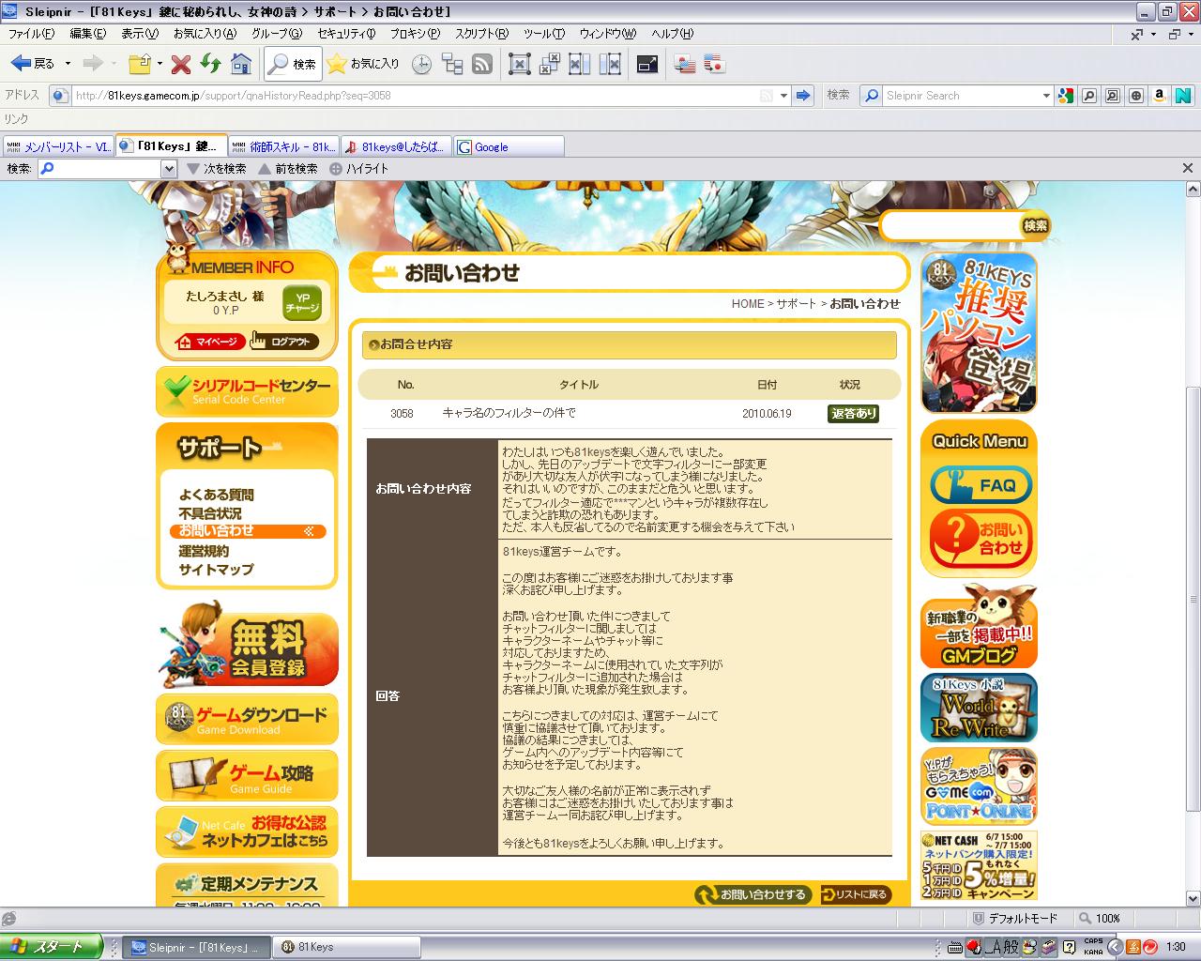1201x961 pixels.
Task: Open the history clock icon
Action: click(x=422, y=64)
